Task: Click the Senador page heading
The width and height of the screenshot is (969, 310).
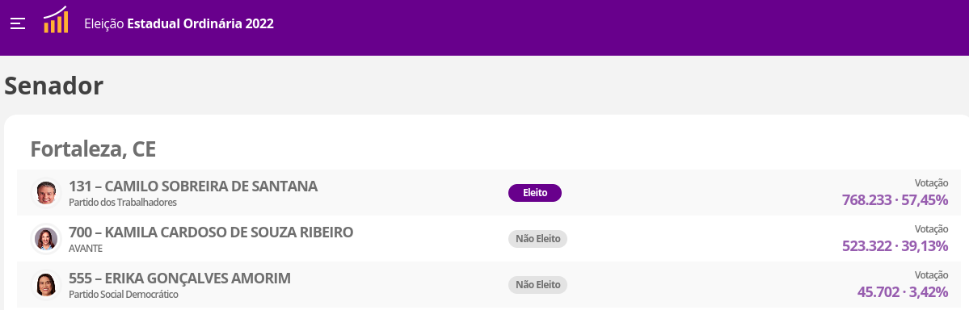Action: pos(54,86)
